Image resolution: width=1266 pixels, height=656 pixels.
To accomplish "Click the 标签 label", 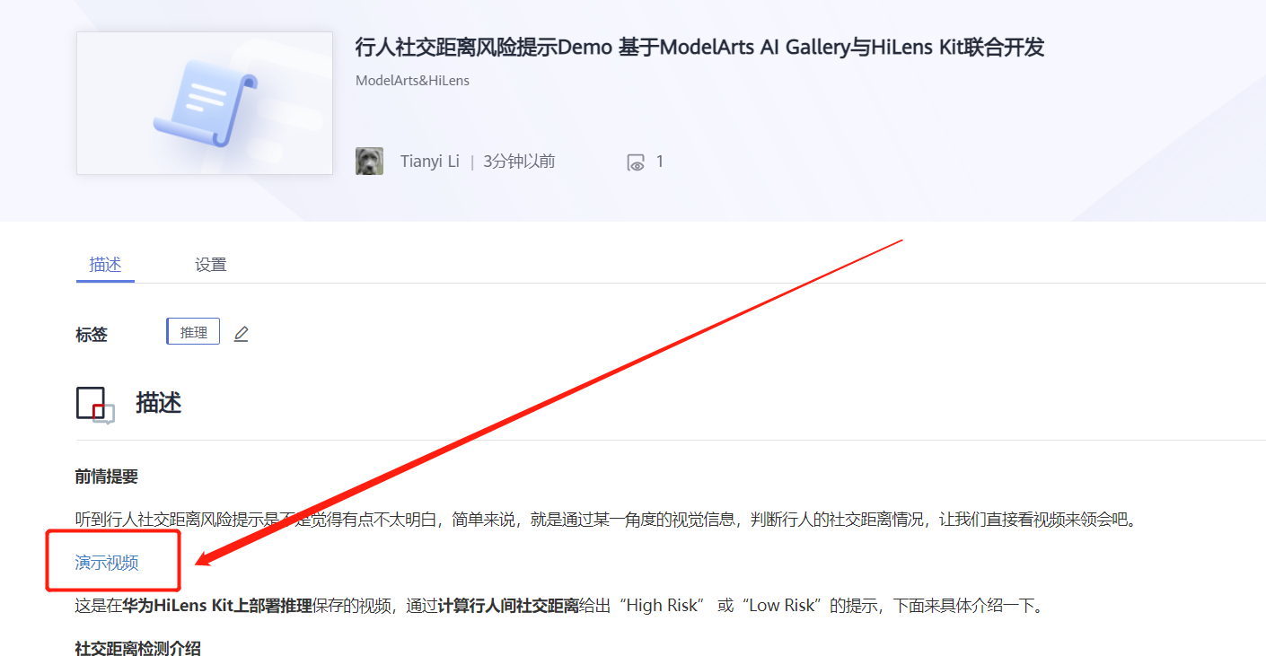I will pos(92,334).
